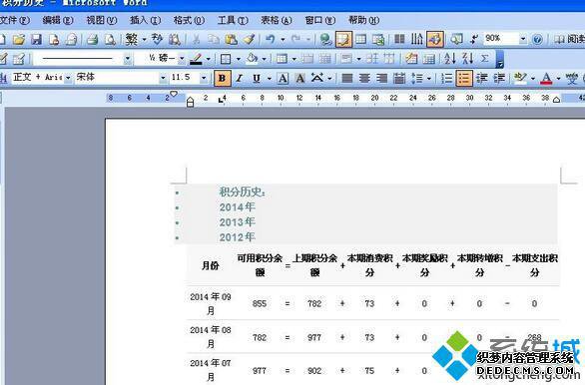The height and width of the screenshot is (385, 585).
Task: Sort table descending with Z-A icon
Action: (467, 59)
